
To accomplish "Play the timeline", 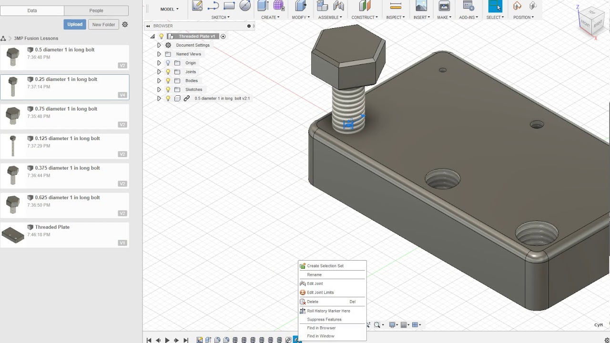I will [167, 340].
